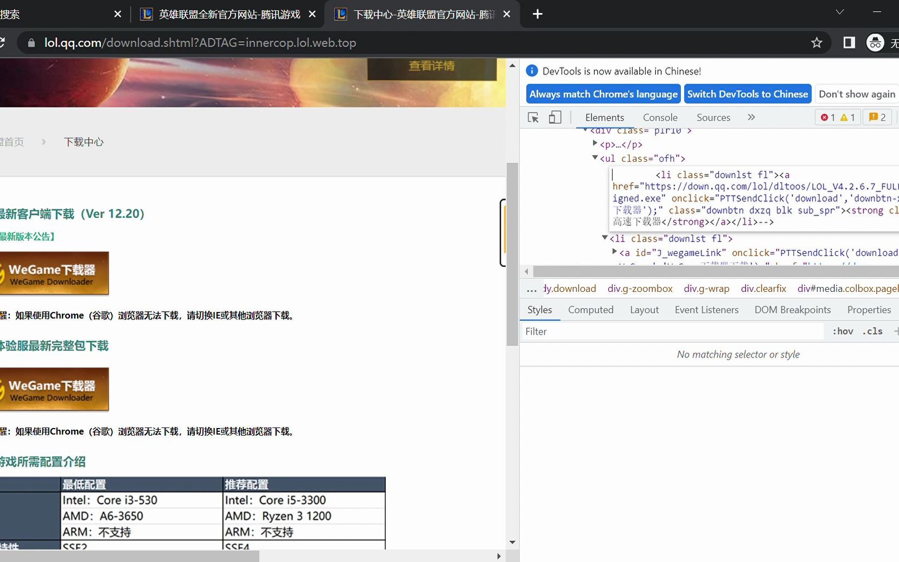Screen dimensions: 899x562
Task: Toggle the :hov element state button
Action: click(x=843, y=331)
